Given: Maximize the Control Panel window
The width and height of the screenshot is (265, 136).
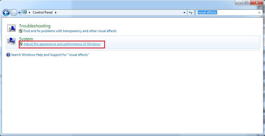Looking at the screenshot, I should click(246, 2).
